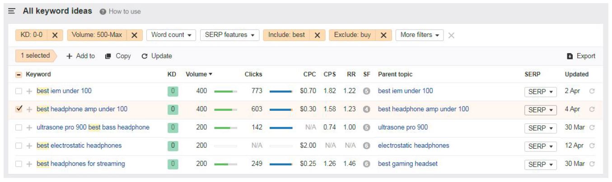Open the SERP dropdown for ultrasone pro 900 row

pyautogui.click(x=540, y=128)
